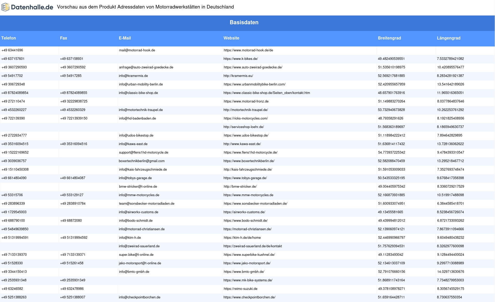This screenshot has height=302, width=495.
Task: Select email info@checkpointborchen.de
Action: tap(139, 297)
